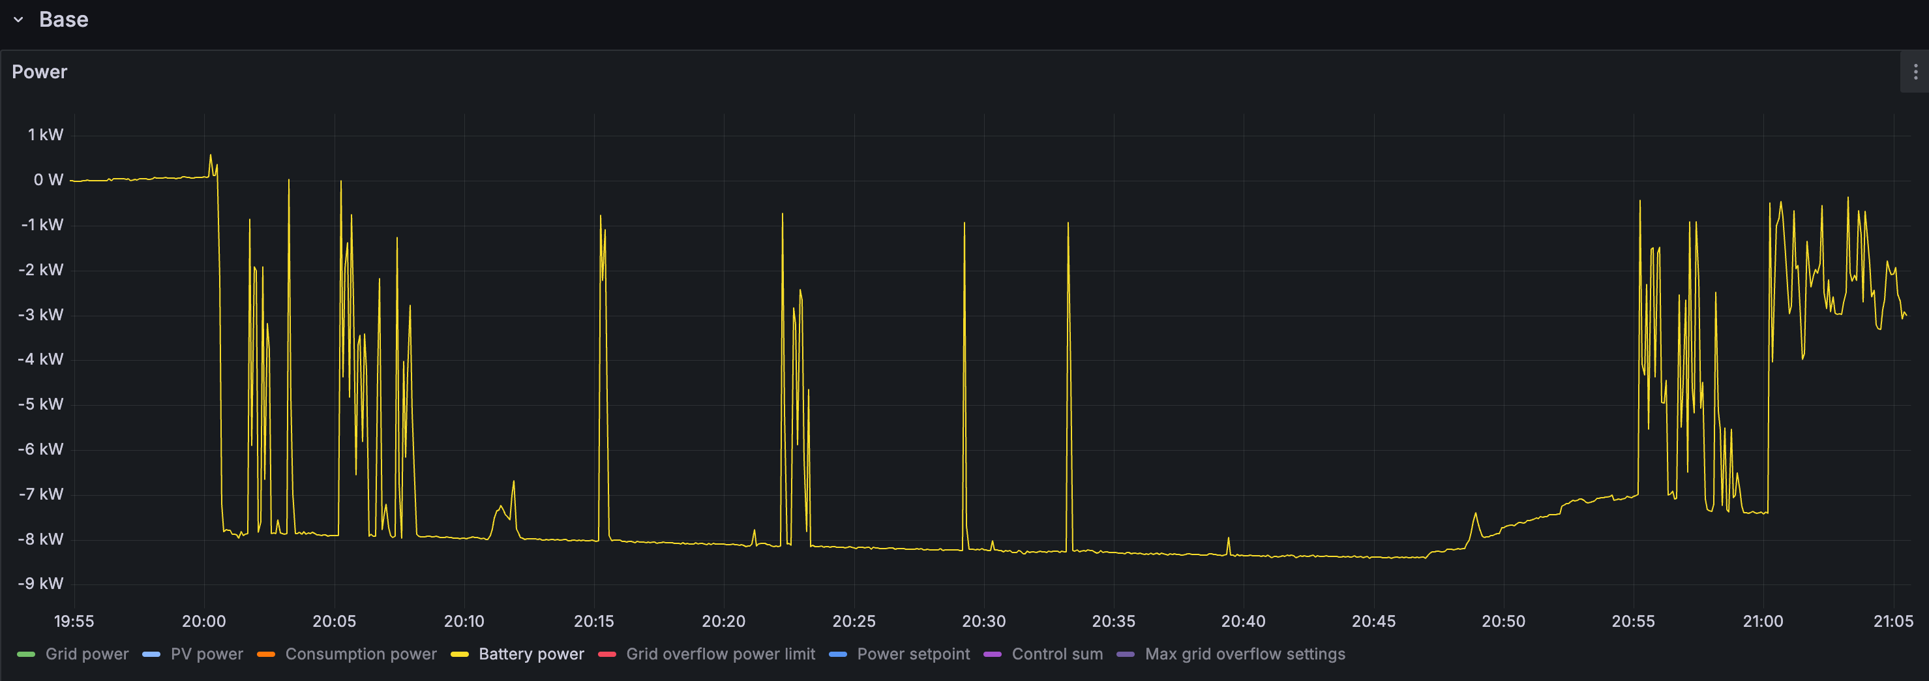Open the Power panel three-dot menu

[1915, 72]
